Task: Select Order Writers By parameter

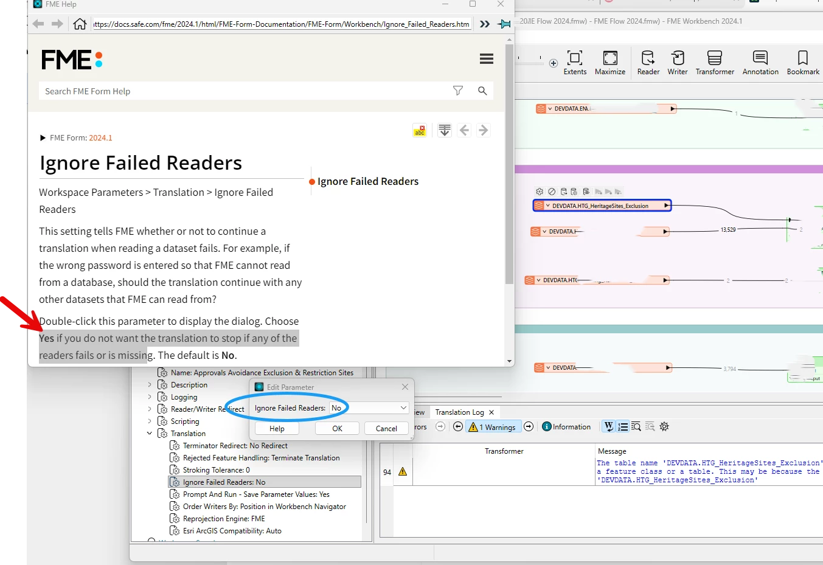Action: coord(264,507)
